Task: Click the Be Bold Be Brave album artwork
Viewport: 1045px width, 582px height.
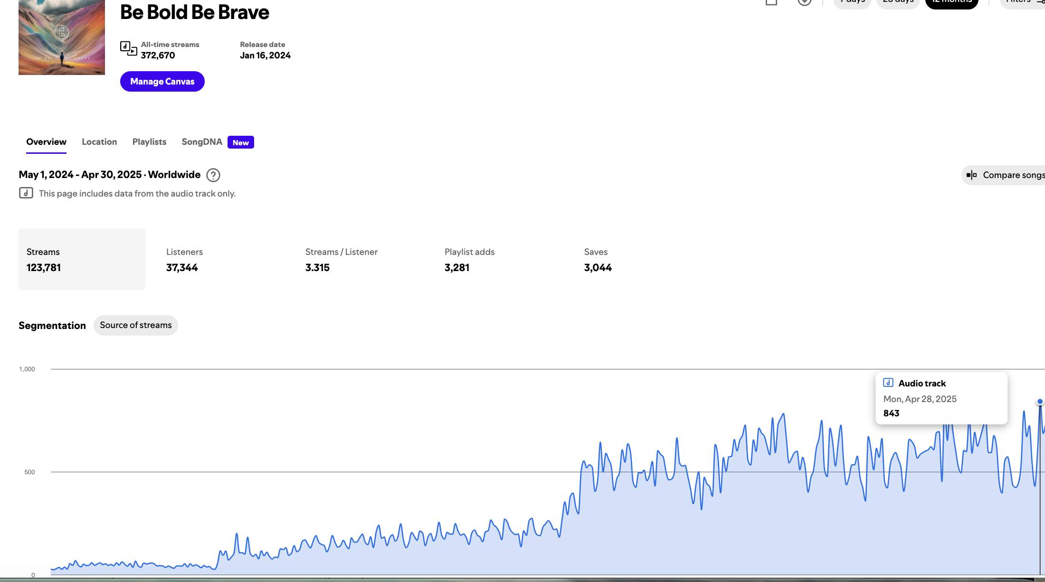Action: (62, 37)
